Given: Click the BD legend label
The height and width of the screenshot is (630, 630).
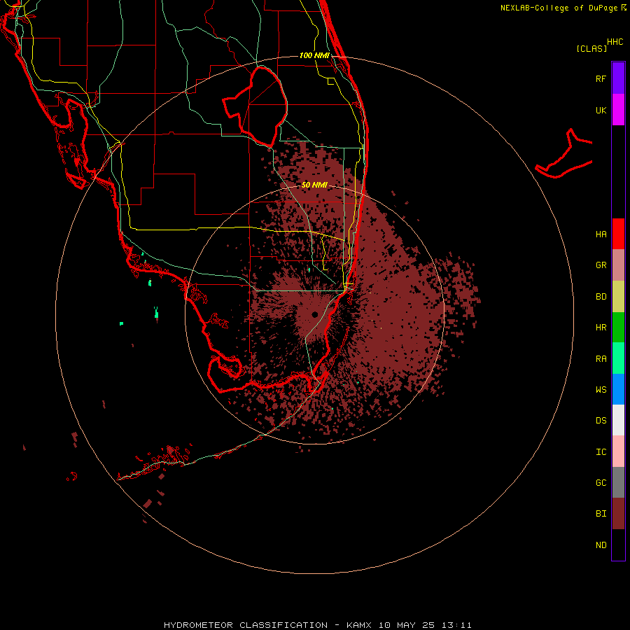Looking at the screenshot, I should point(601,297).
